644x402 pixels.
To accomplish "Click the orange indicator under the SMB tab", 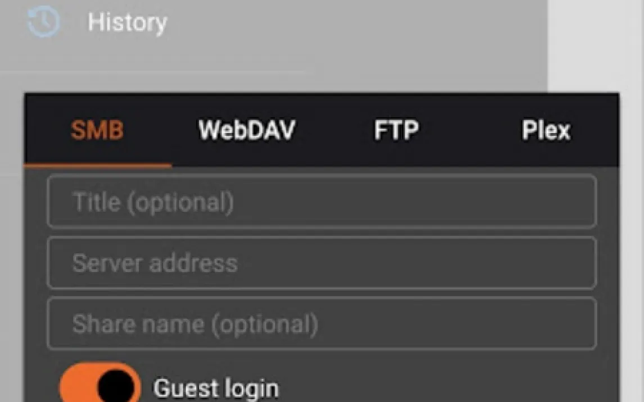I will [97, 165].
